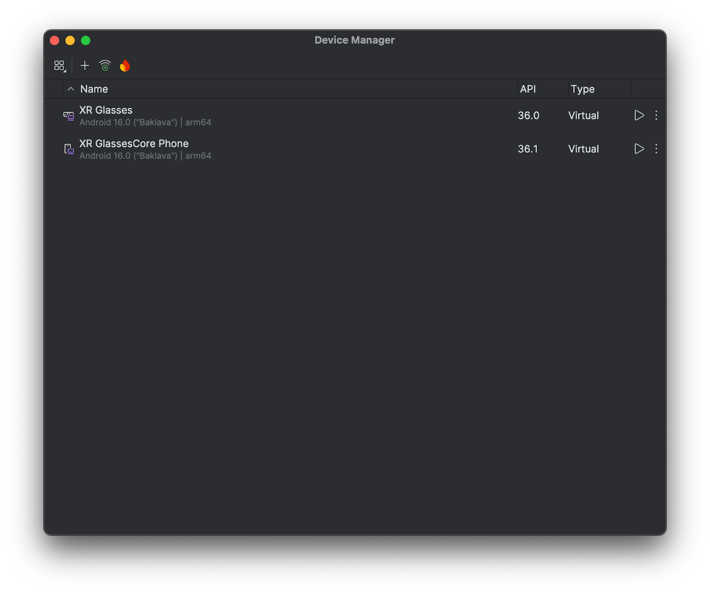Click the XR Glasses device type icon
Screen dimensions: 710x593
(69, 116)
